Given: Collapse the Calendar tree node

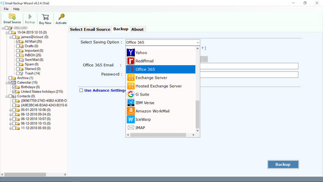Looking at the screenshot, I should 6,83.
